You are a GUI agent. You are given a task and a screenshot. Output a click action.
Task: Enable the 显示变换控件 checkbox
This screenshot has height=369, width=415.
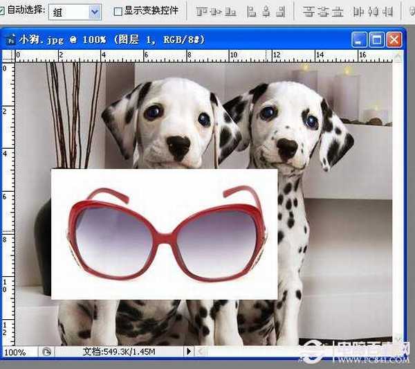(118, 12)
